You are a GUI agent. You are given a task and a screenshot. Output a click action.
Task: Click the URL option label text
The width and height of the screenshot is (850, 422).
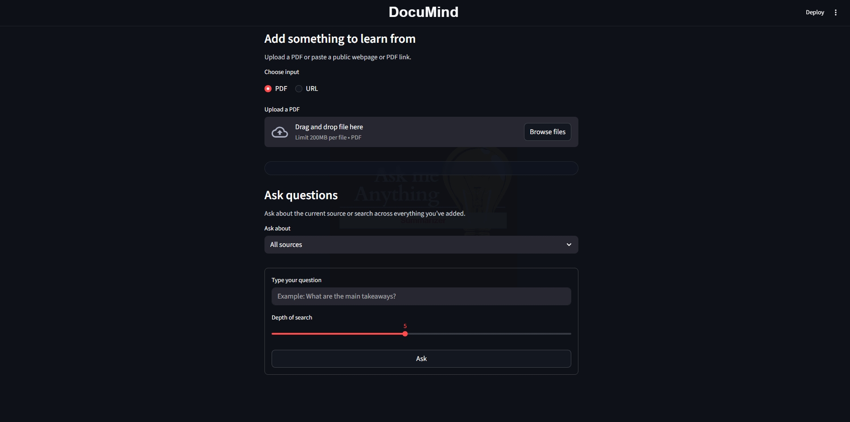click(312, 89)
